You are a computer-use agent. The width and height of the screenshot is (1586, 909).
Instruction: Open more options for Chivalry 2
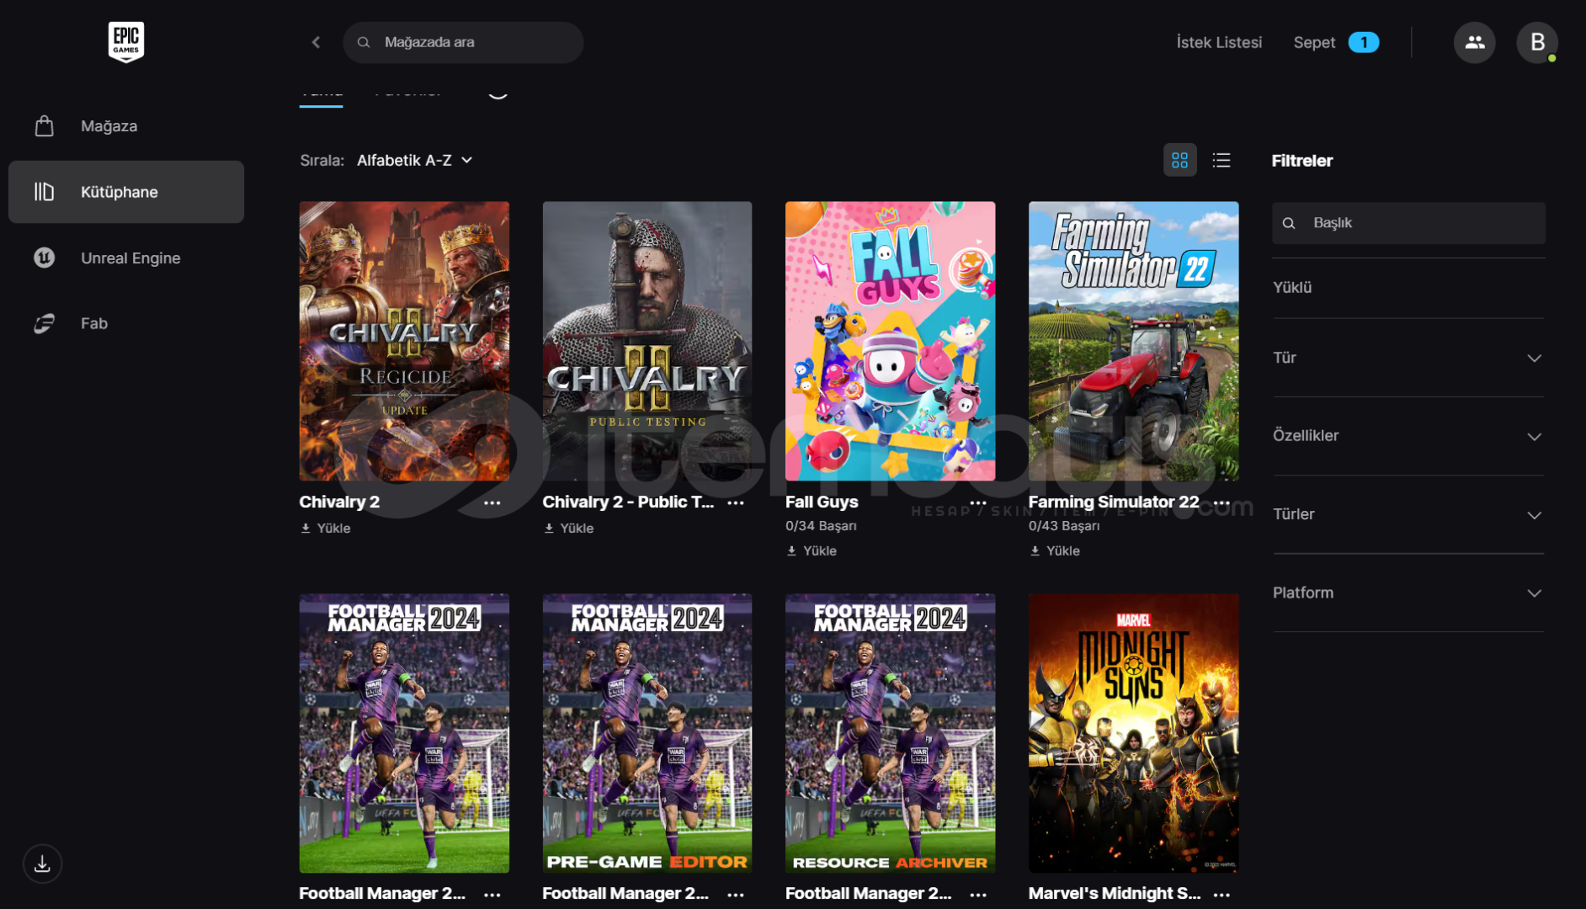[x=492, y=502]
